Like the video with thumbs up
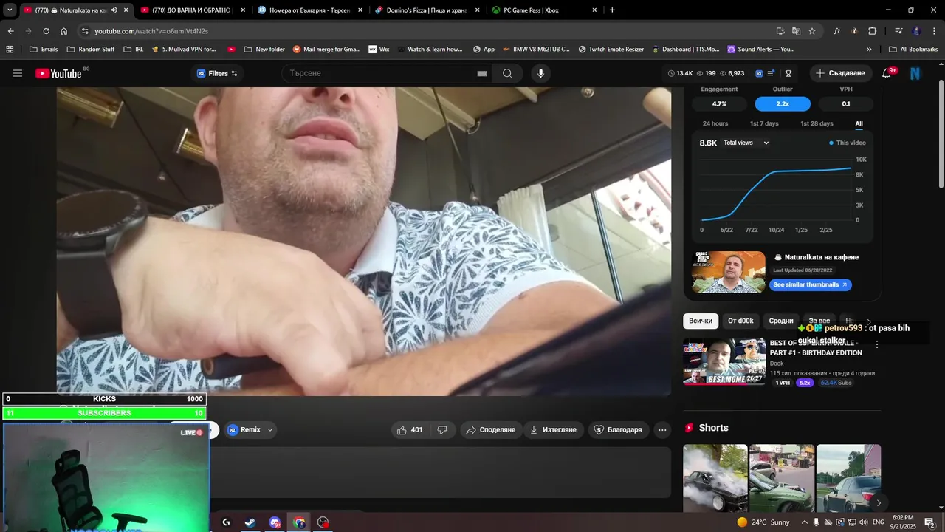The height and width of the screenshot is (532, 945). coord(410,429)
